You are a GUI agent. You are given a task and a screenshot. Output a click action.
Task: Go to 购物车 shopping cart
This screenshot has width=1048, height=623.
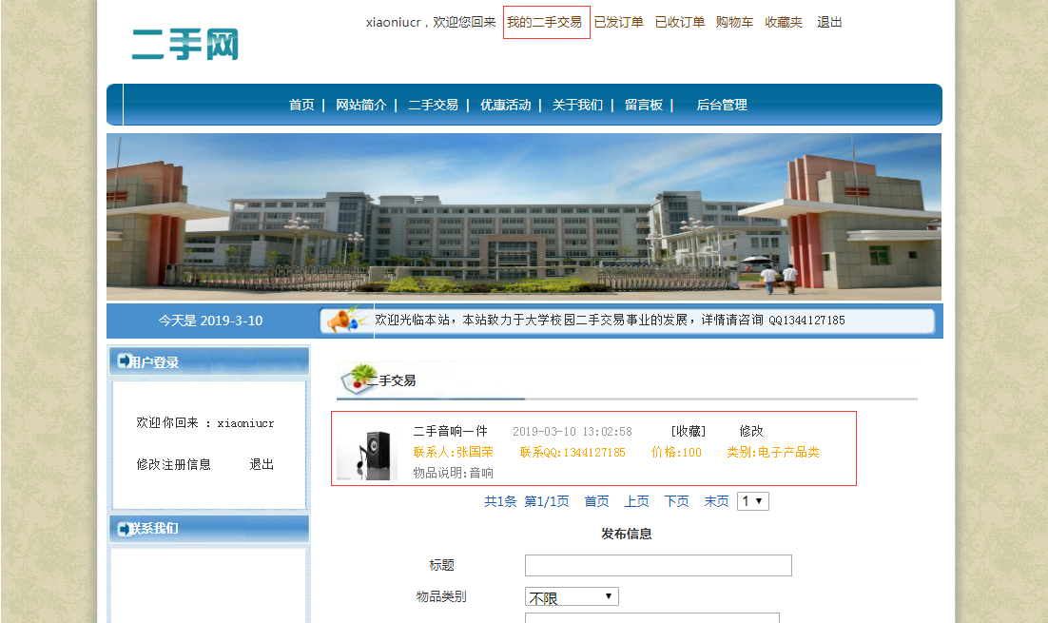734,22
